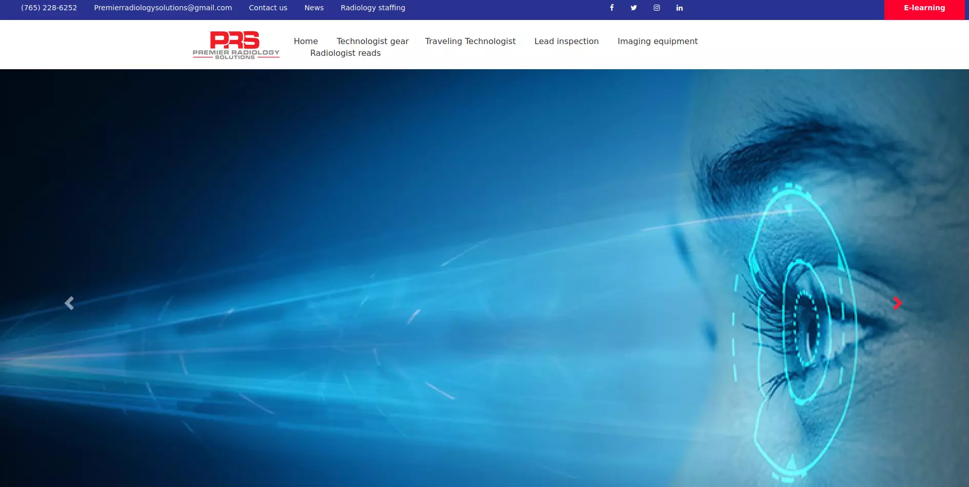Screen dimensions: 969x487
Task: Open Radiologist reads menu item
Action: tap(346, 53)
